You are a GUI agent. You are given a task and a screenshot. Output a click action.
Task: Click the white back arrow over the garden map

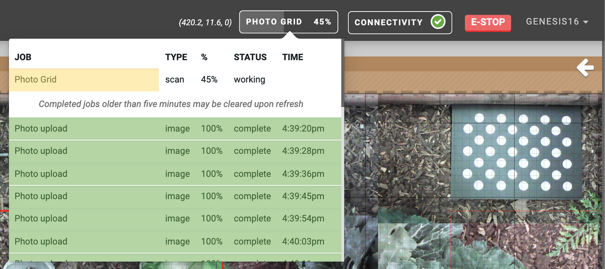585,67
